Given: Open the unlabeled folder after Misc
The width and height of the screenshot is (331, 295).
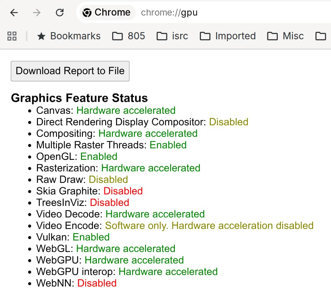Looking at the screenshot, I should (x=320, y=36).
